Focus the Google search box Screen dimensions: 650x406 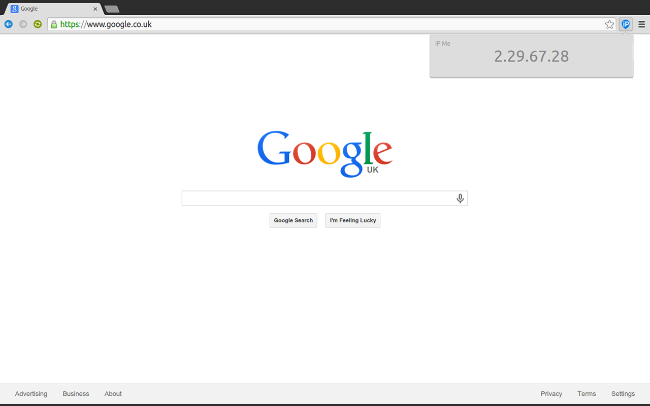(x=324, y=198)
